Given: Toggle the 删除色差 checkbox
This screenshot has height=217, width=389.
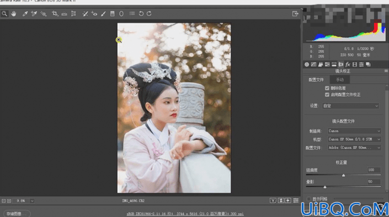Looking at the screenshot, I should pos(327,88).
